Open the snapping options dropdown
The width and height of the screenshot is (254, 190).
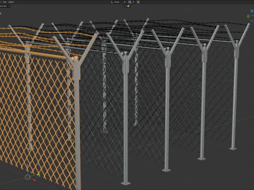(x=133, y=2)
